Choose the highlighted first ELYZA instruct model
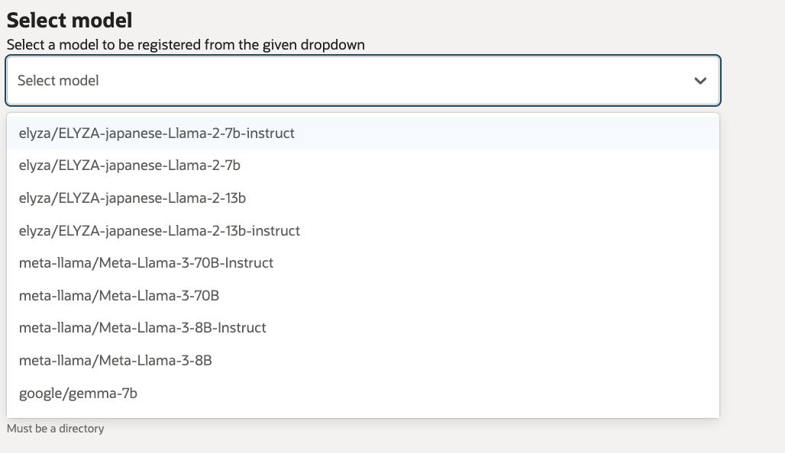The image size is (785, 453). pos(157,133)
